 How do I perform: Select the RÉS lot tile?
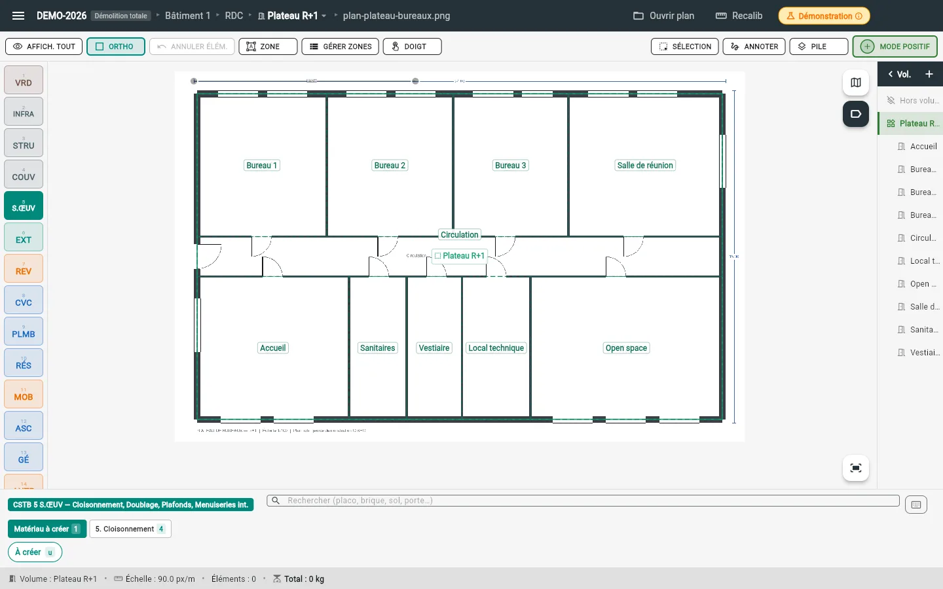pos(24,363)
